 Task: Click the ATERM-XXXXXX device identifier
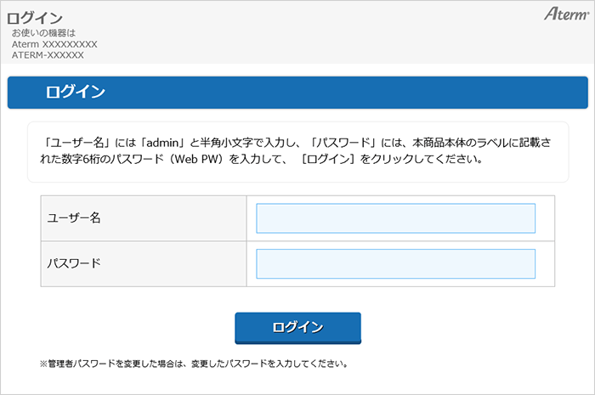point(48,55)
